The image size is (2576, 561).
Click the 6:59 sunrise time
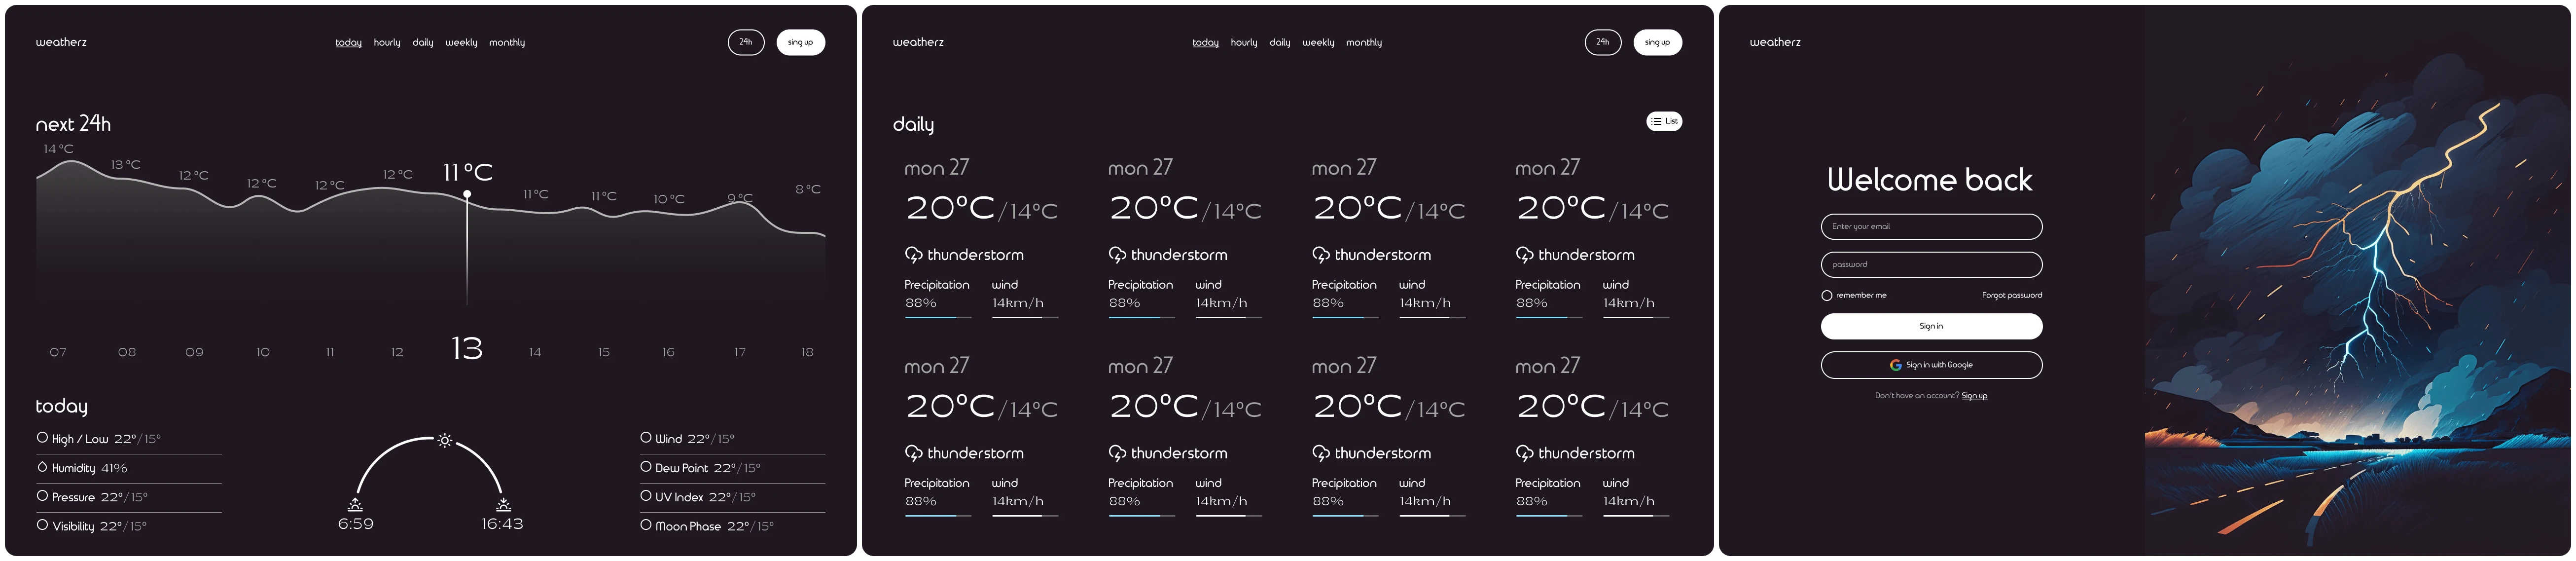click(355, 524)
